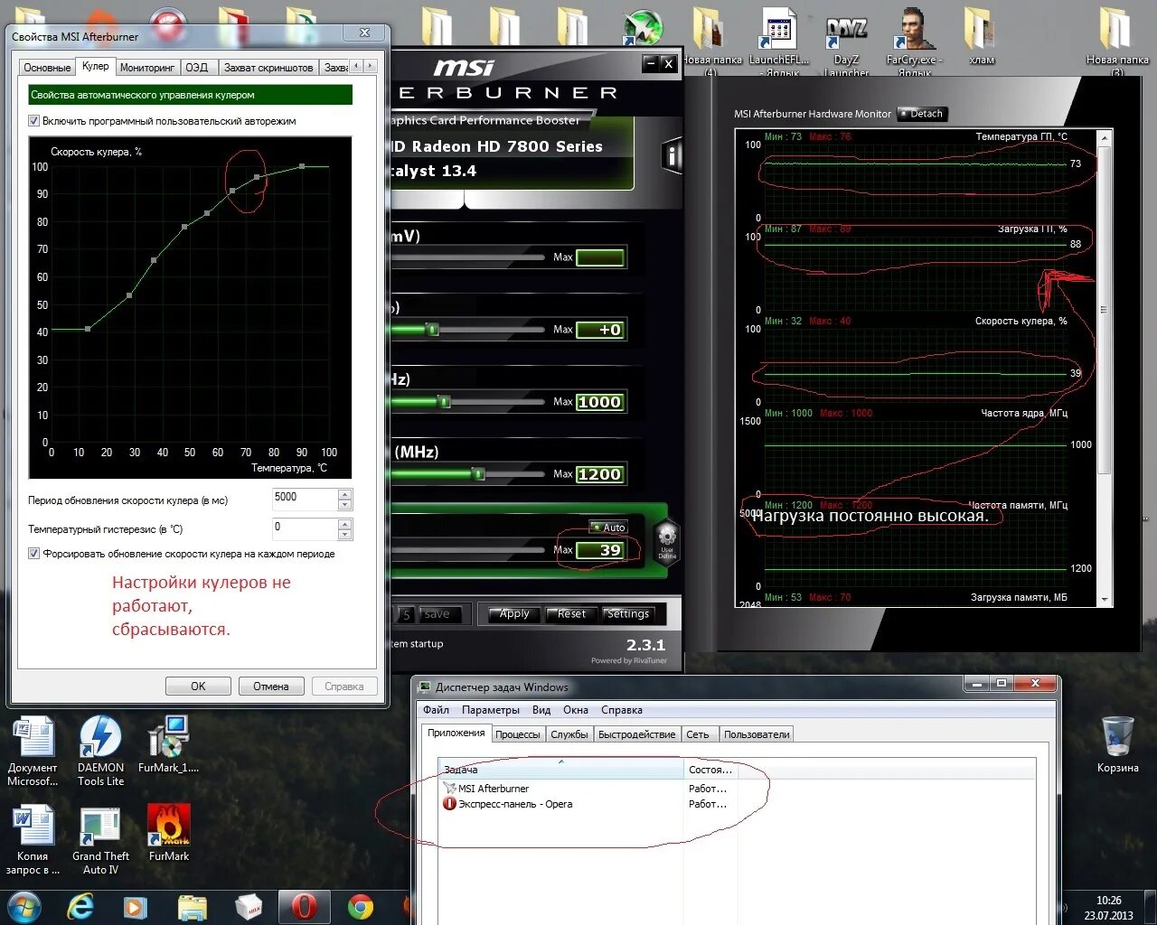Open the Быстродействие tab in Task Manager

pos(636,734)
